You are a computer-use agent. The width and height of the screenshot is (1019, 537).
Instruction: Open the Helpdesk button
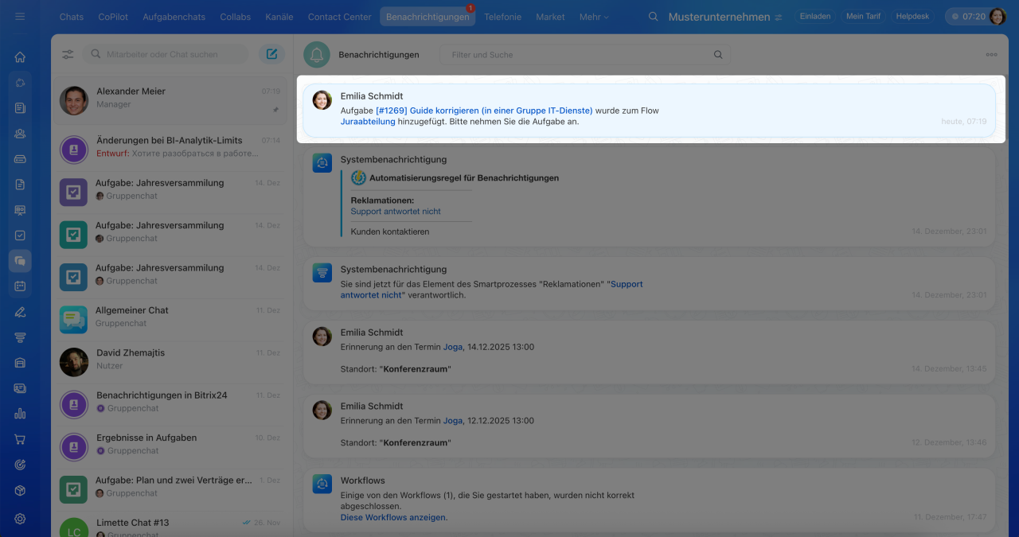(x=912, y=17)
